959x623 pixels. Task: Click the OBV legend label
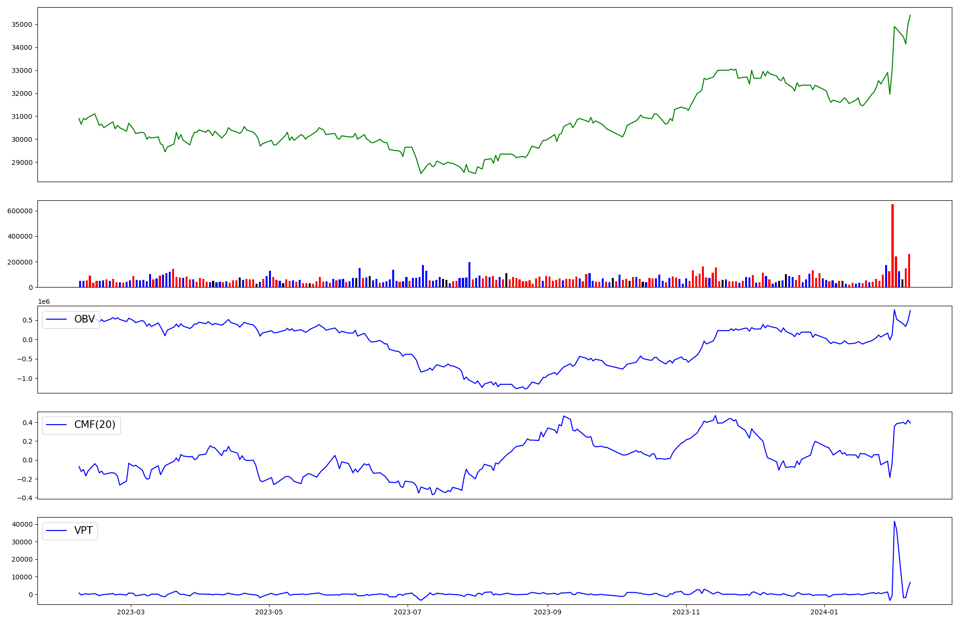(x=84, y=320)
